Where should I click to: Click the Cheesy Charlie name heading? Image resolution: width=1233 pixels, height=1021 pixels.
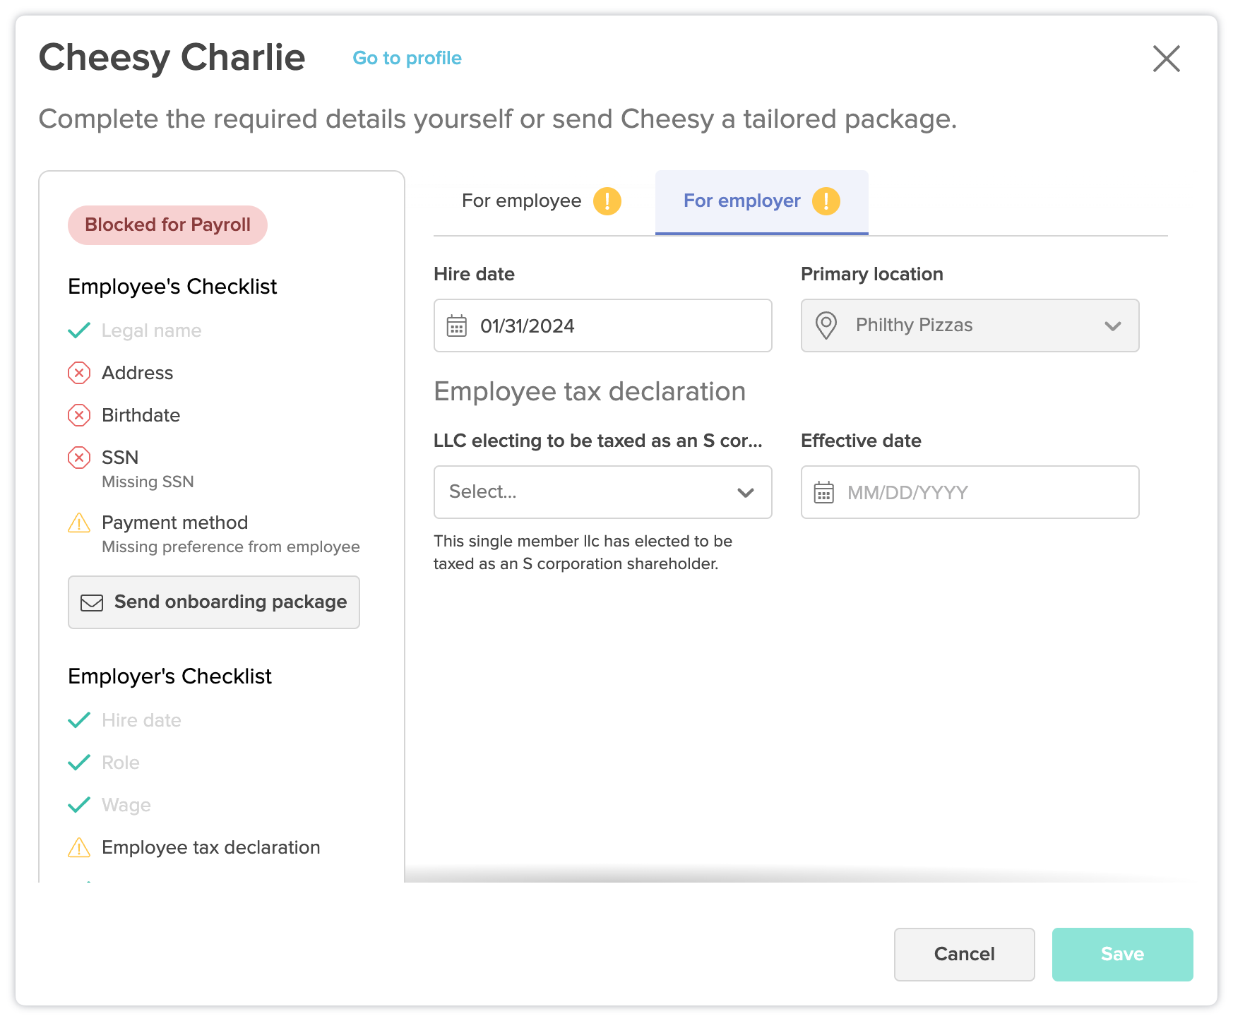(172, 58)
